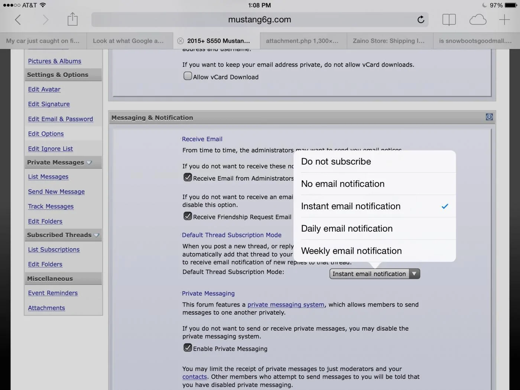The image size is (520, 390).
Task: Close the 2015+ S550 Mustang tab
Action: pos(180,41)
